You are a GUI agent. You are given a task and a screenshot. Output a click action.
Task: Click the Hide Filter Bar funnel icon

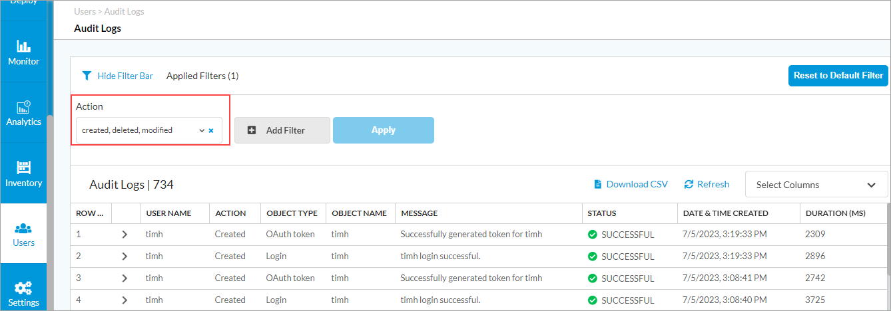87,76
